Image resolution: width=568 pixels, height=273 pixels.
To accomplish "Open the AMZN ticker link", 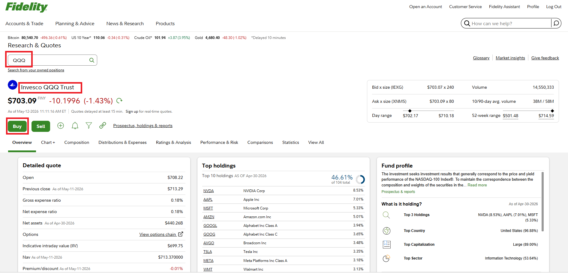I will [209, 217].
